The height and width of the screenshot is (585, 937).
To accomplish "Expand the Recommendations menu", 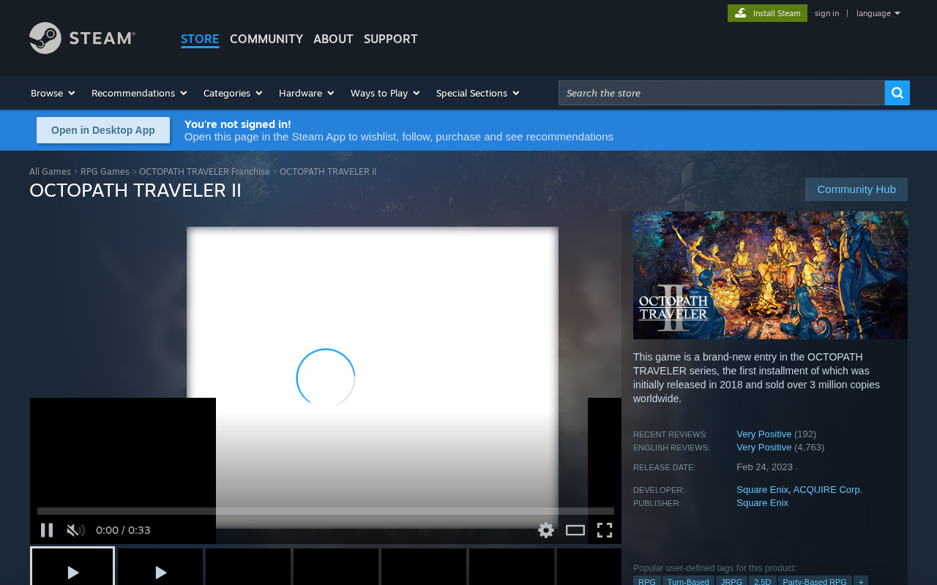I will (x=139, y=93).
